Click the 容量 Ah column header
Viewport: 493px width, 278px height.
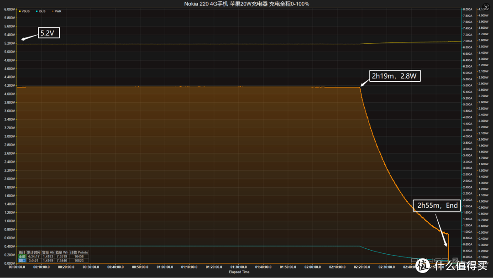click(48, 252)
